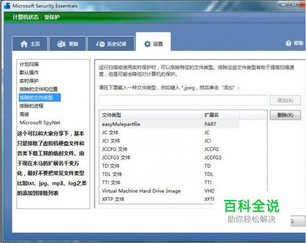Select 默认操作 in settings list
Screen dimensions: 306x243
(x=29, y=72)
